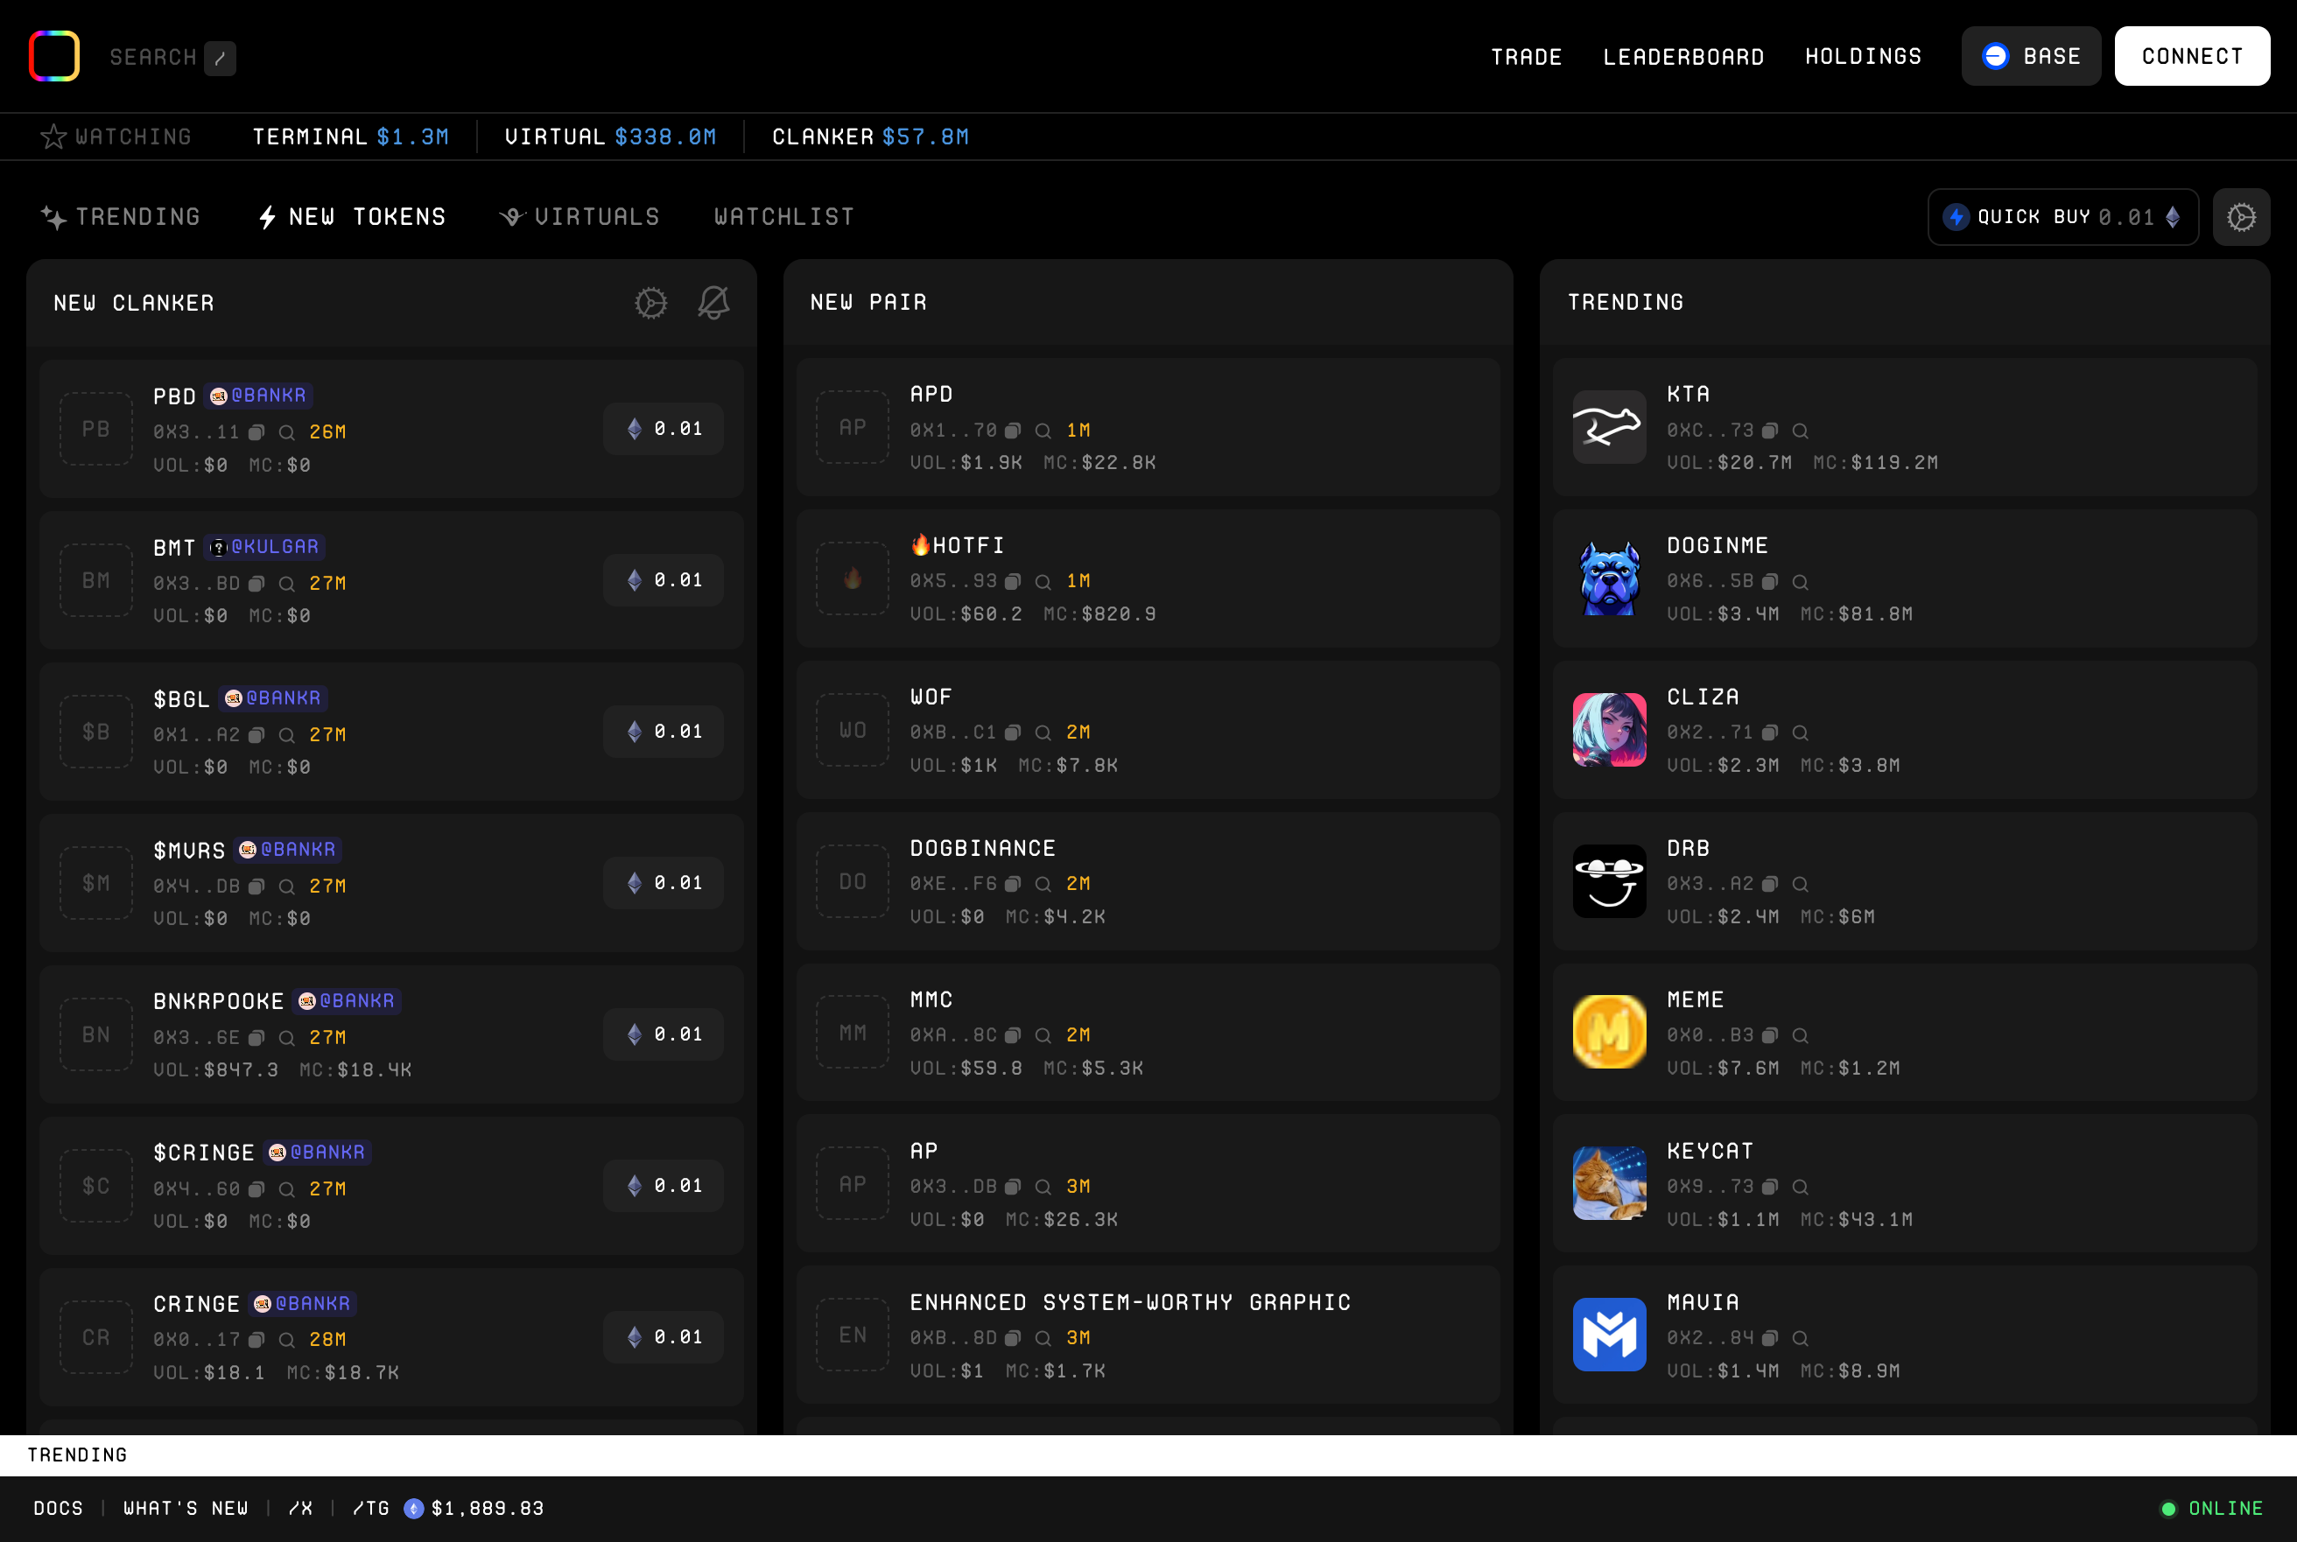Toggle New Clanker notification bell

pos(713,303)
